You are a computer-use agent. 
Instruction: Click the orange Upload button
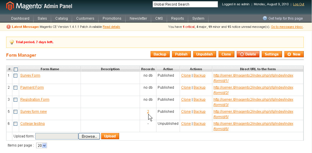[110, 136]
